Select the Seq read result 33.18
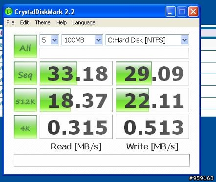 click(x=76, y=73)
